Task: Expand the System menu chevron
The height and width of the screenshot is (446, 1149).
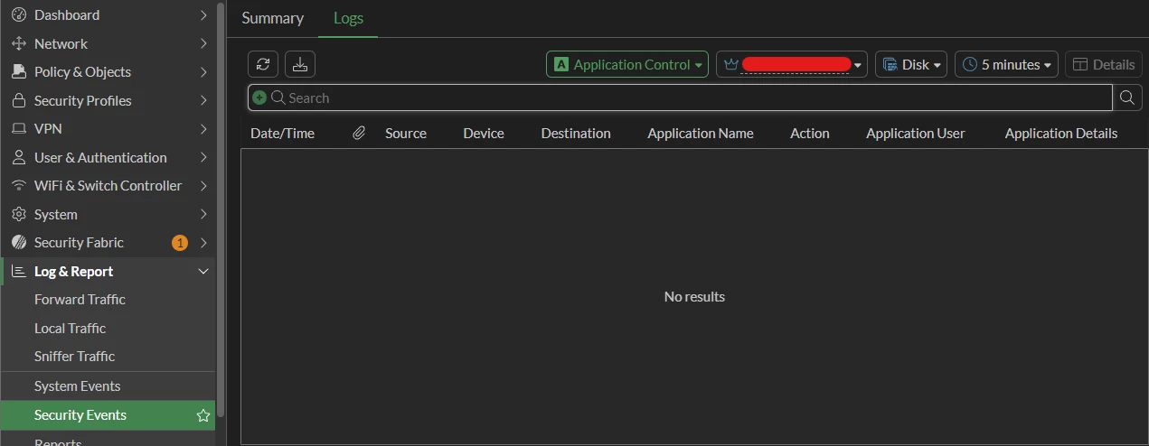Action: click(203, 214)
